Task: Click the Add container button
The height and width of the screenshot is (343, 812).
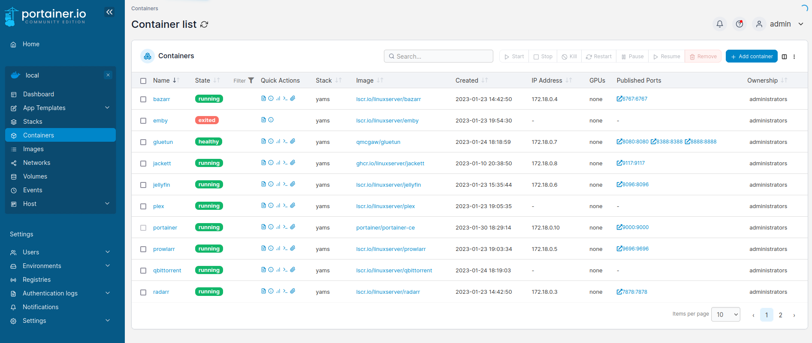Action: click(752, 57)
